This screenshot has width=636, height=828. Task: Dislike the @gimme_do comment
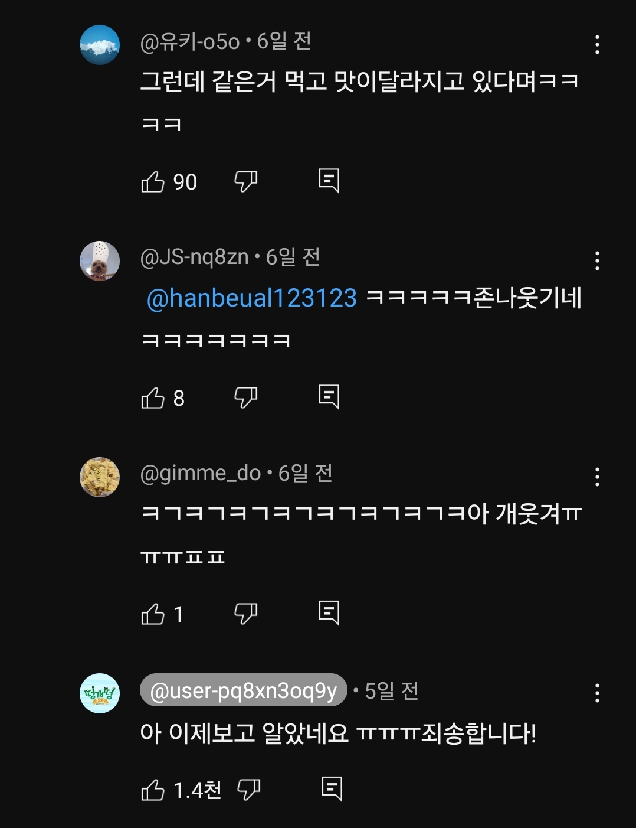pyautogui.click(x=245, y=614)
